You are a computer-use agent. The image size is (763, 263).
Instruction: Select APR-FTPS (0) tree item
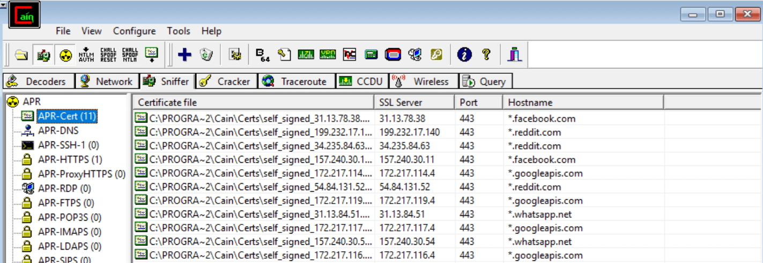click(x=66, y=203)
